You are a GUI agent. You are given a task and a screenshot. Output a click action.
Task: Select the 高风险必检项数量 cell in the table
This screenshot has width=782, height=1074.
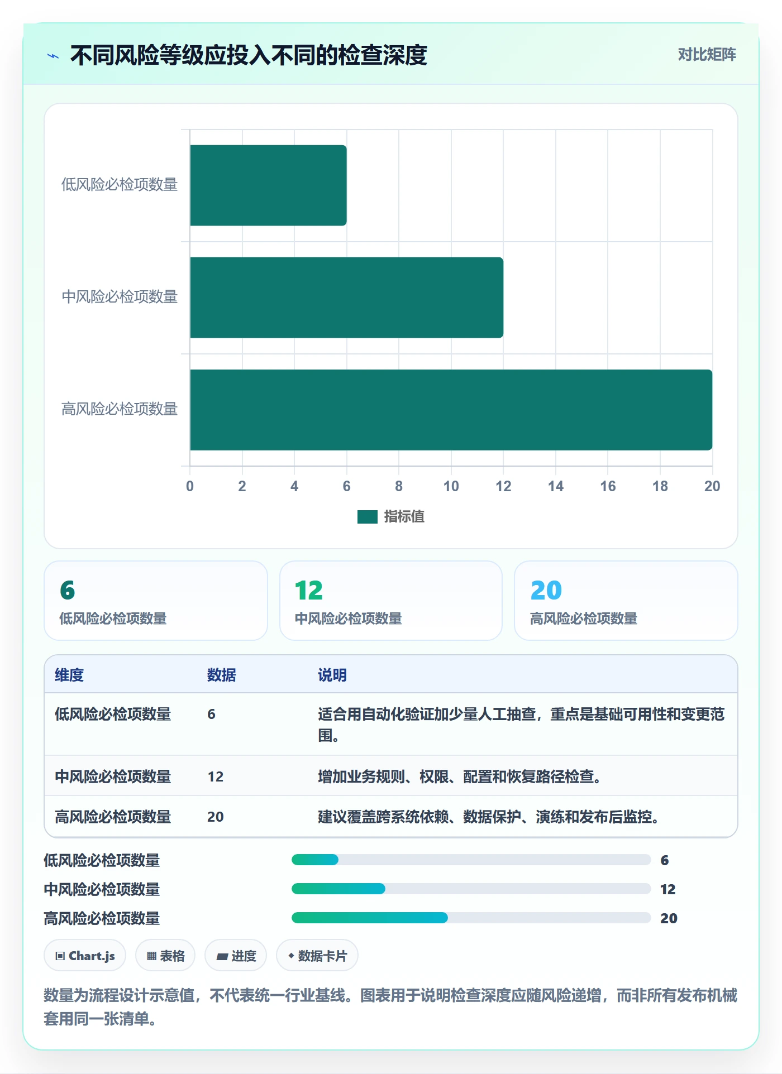point(113,817)
